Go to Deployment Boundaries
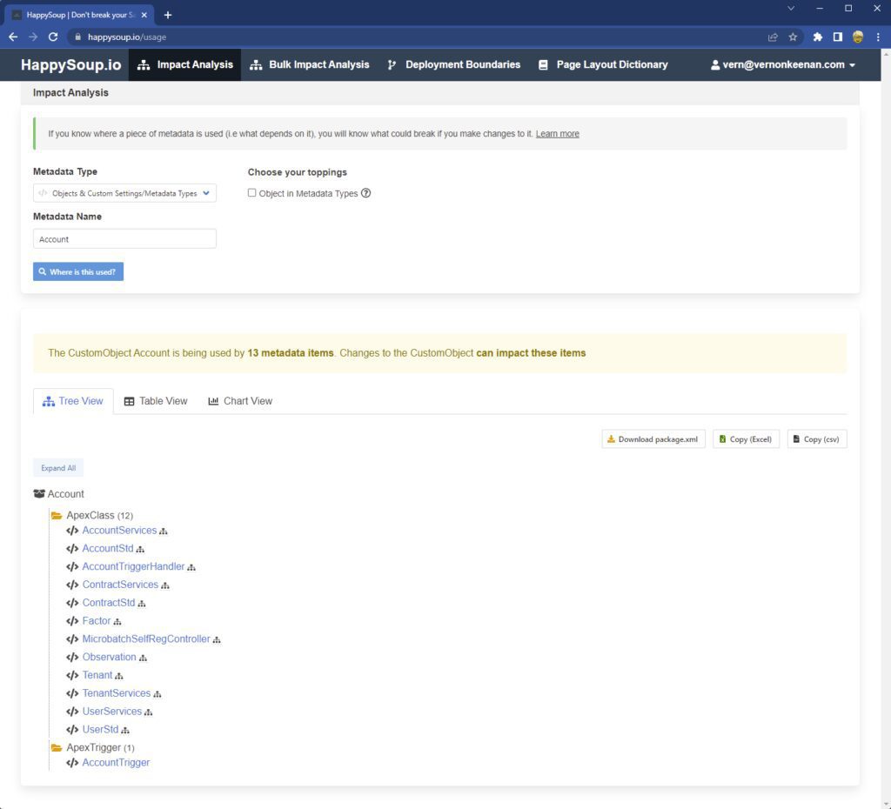This screenshot has height=809, width=891. coord(453,64)
